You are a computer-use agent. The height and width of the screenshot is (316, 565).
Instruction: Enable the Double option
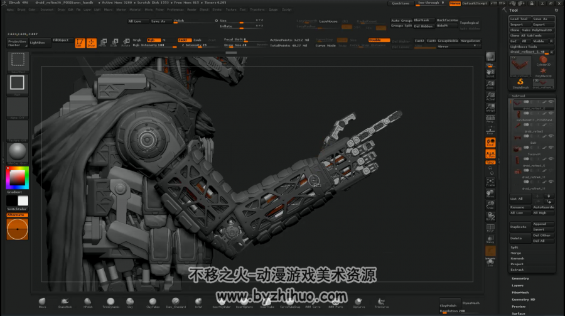[x=379, y=40]
